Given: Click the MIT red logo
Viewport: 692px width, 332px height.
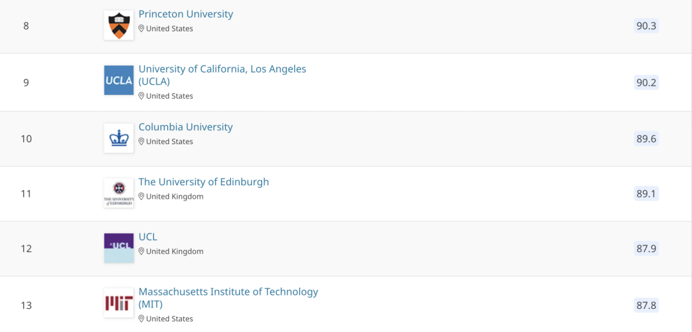Looking at the screenshot, I should pos(119,303).
